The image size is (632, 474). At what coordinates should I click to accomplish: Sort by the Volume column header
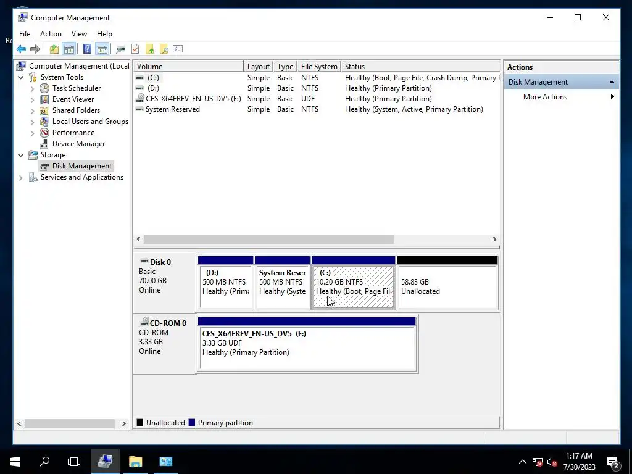[x=188, y=67]
